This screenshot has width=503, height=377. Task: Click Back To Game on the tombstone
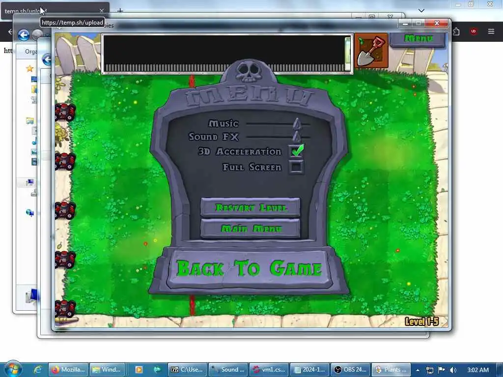click(249, 269)
